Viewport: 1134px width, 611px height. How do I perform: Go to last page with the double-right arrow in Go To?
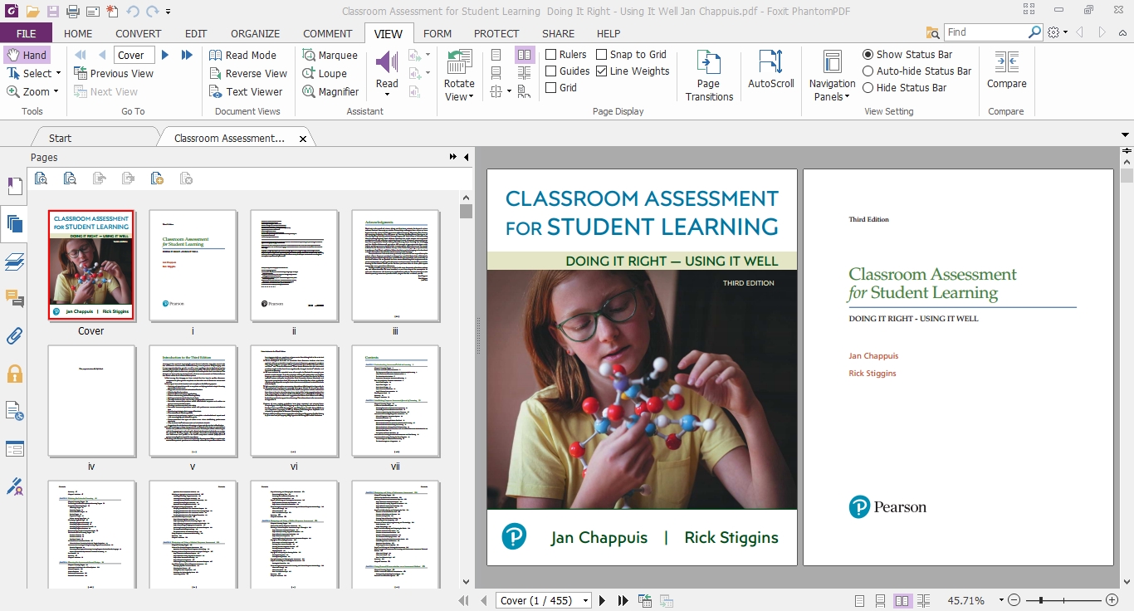click(187, 55)
